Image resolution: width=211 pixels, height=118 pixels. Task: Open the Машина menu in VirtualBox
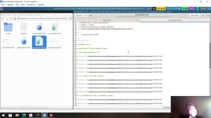10,5
